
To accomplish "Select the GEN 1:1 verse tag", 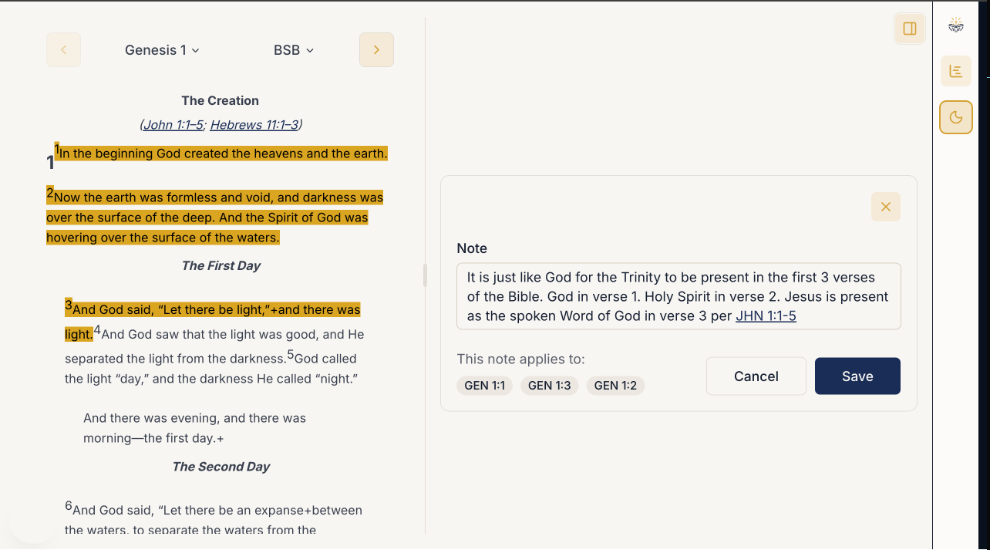I will pos(484,385).
